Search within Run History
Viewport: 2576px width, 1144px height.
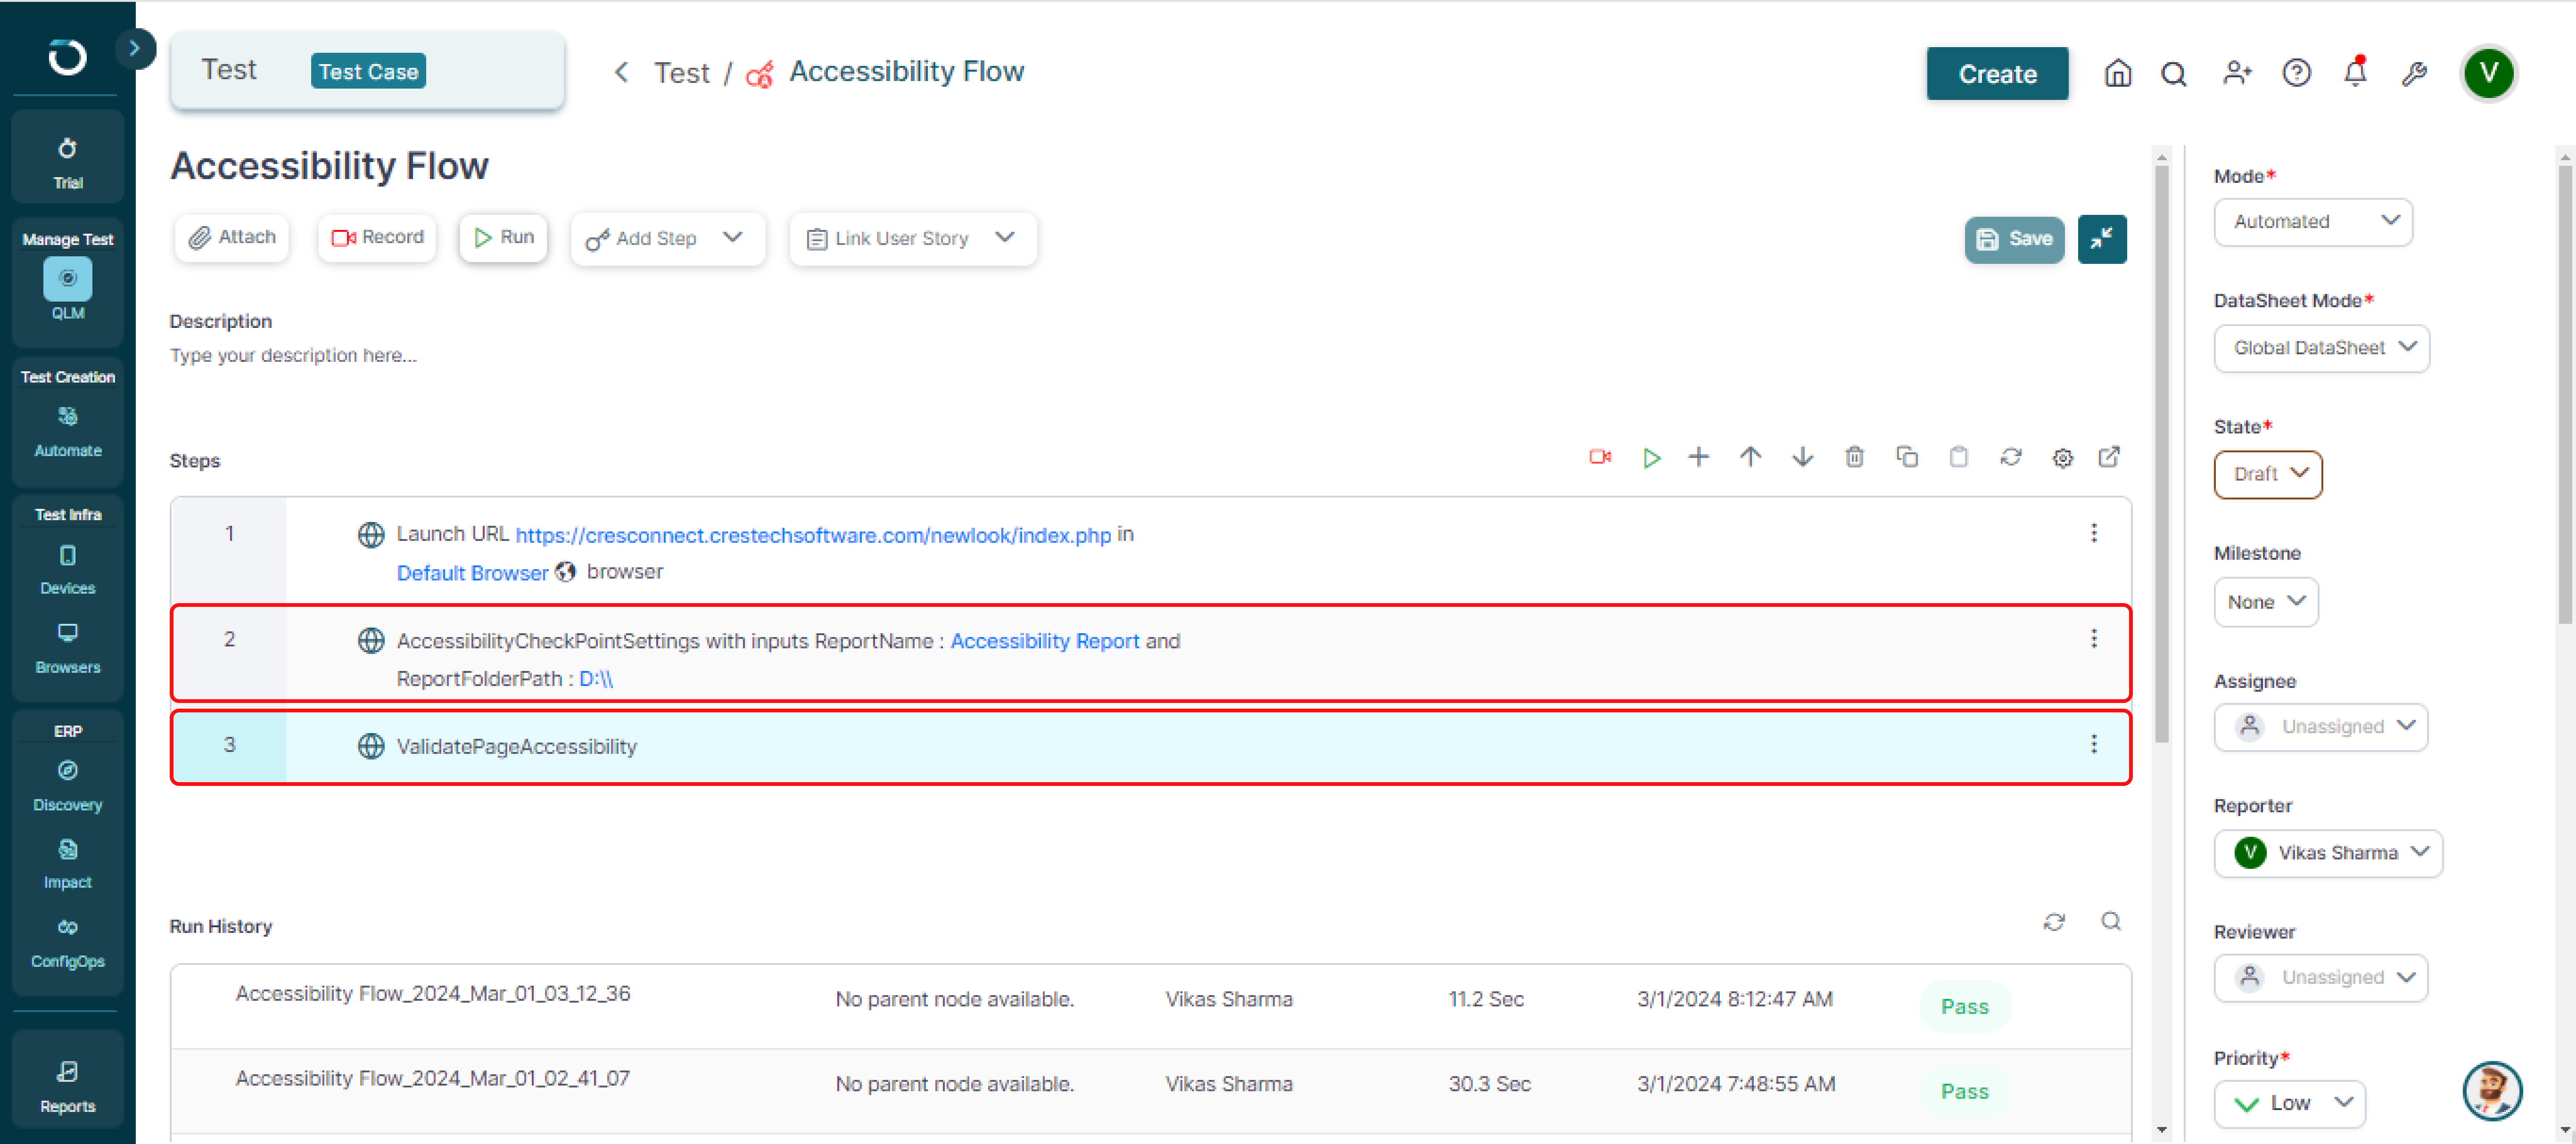point(2111,922)
